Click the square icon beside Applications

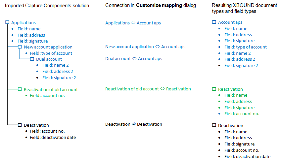pos(7,23)
